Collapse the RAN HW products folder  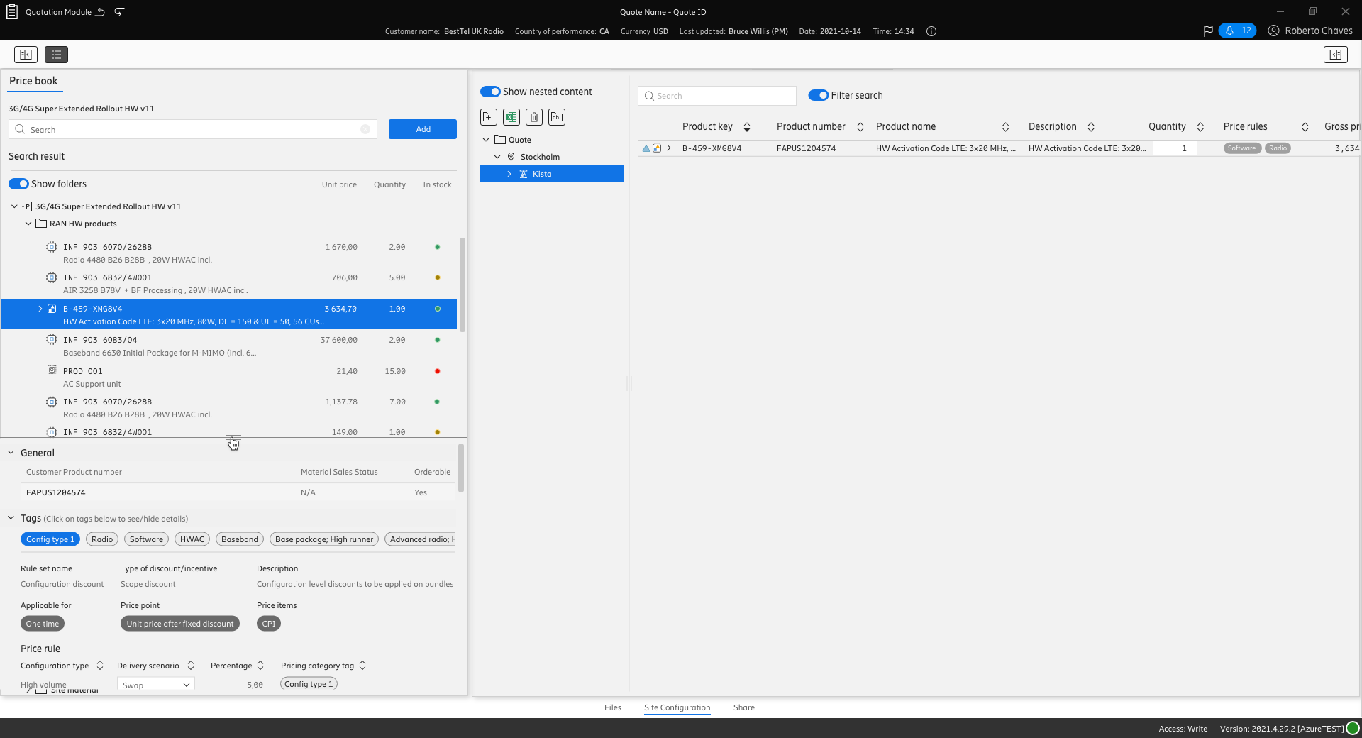pyautogui.click(x=28, y=224)
